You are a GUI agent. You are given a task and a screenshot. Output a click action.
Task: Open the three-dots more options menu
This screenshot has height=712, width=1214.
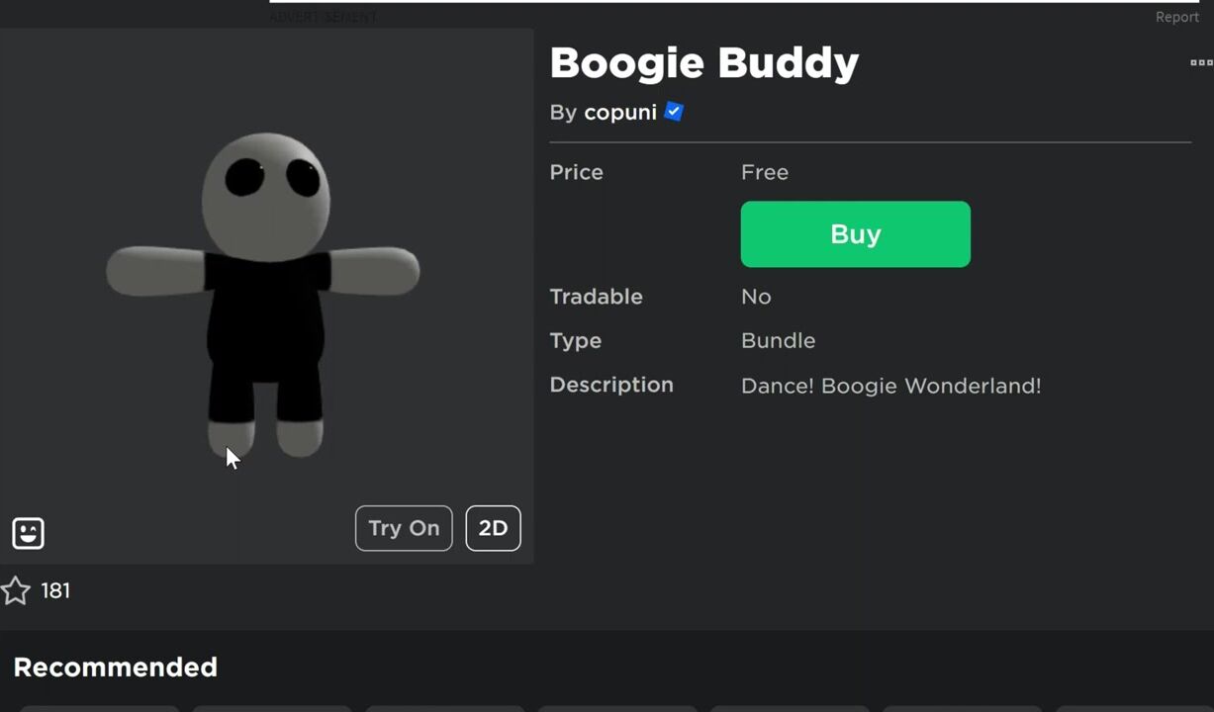click(1201, 62)
